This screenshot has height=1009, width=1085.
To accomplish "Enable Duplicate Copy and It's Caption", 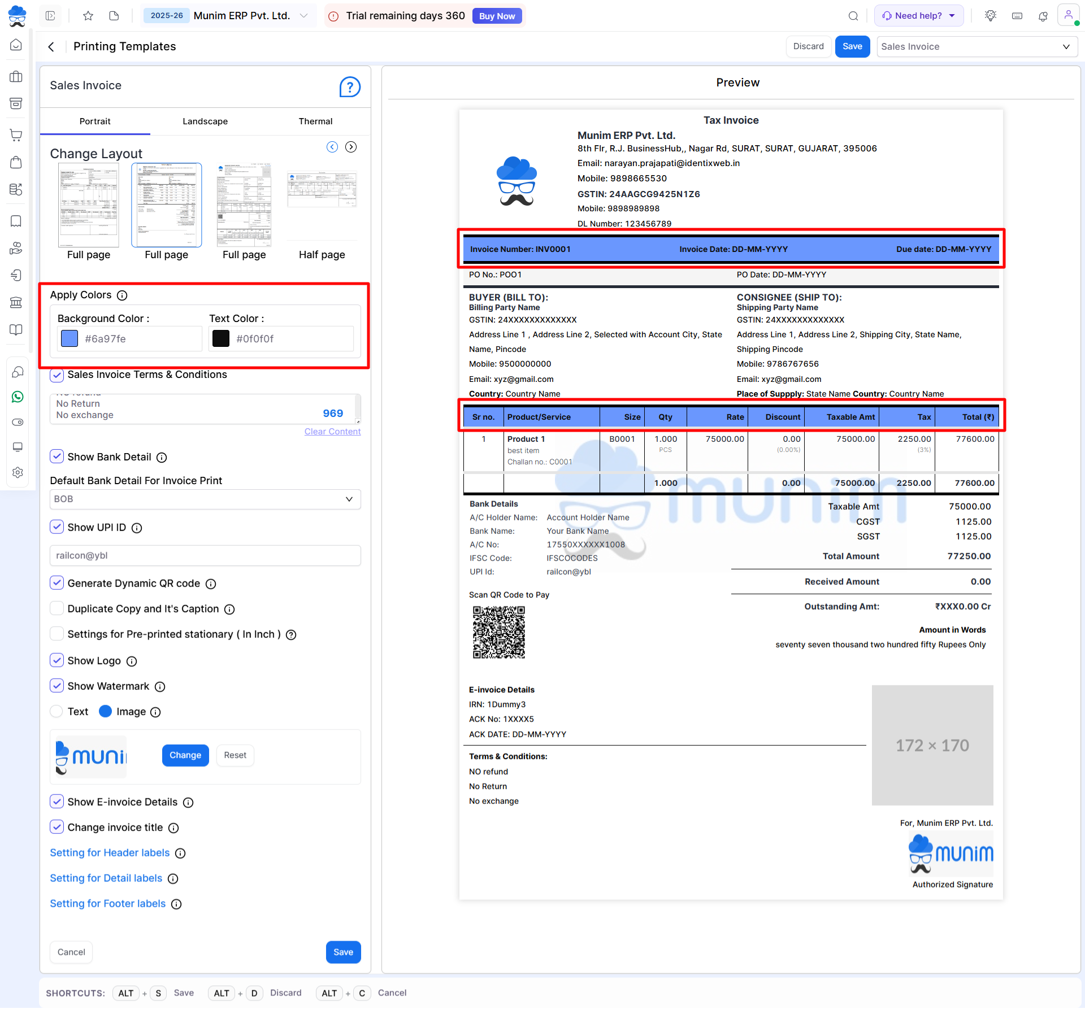I will 57,608.
